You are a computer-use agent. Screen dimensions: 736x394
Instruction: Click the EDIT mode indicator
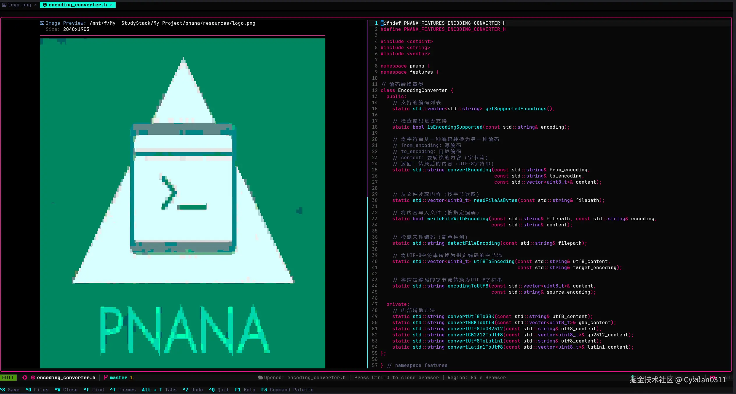(8, 377)
